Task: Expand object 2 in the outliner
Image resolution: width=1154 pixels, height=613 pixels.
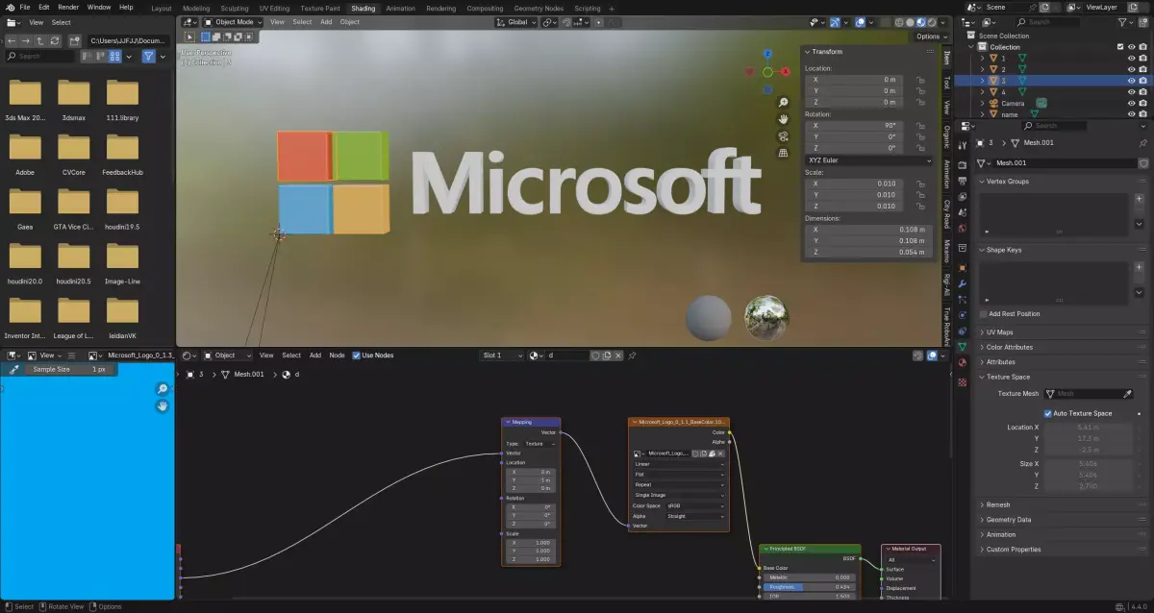Action: point(983,69)
